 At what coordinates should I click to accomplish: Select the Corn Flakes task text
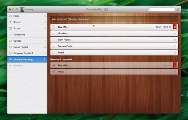(x=64, y=40)
